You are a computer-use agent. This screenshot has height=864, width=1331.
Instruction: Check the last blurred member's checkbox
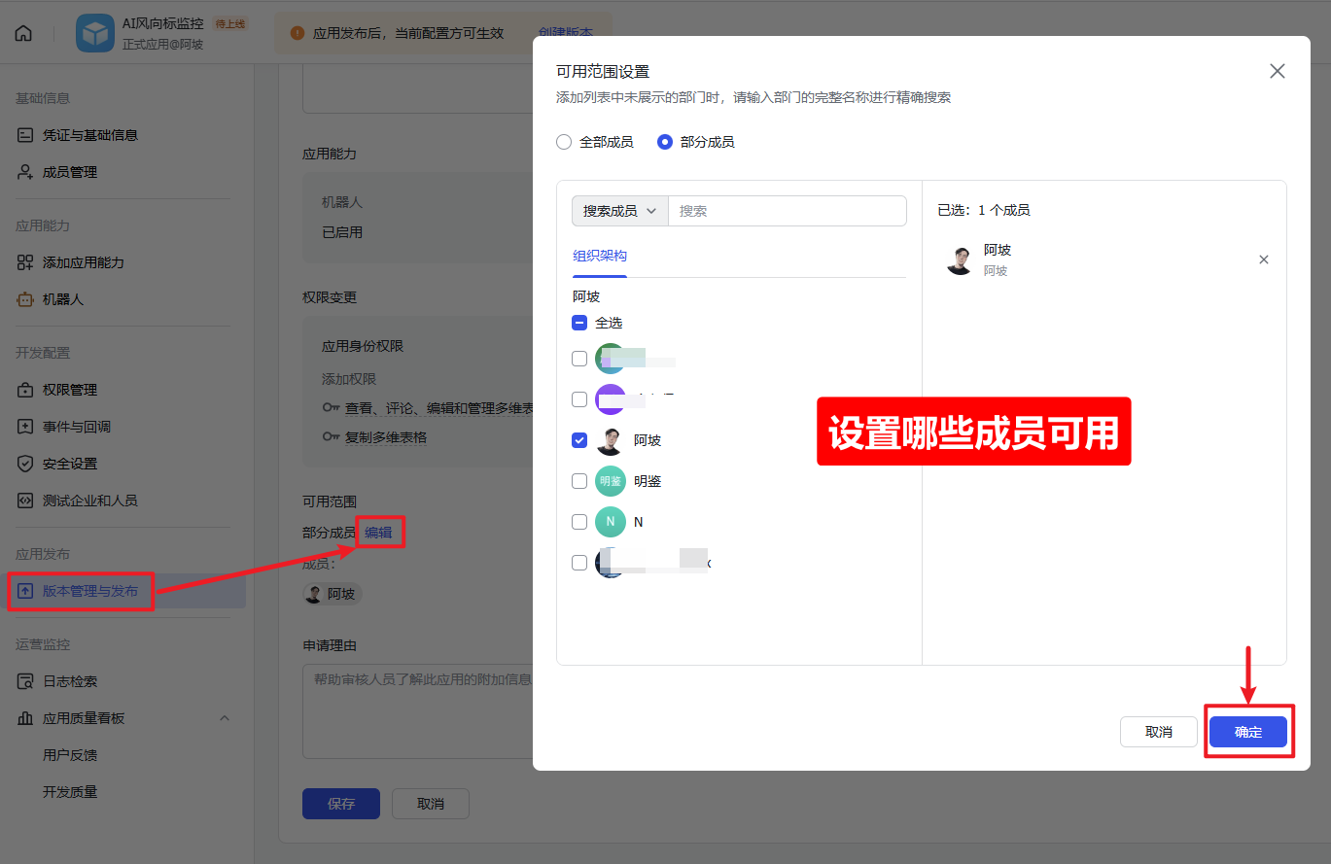coord(579,563)
